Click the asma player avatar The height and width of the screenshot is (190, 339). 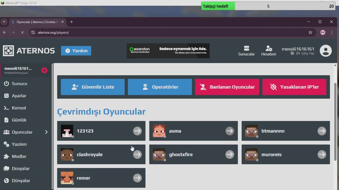coord(159,131)
